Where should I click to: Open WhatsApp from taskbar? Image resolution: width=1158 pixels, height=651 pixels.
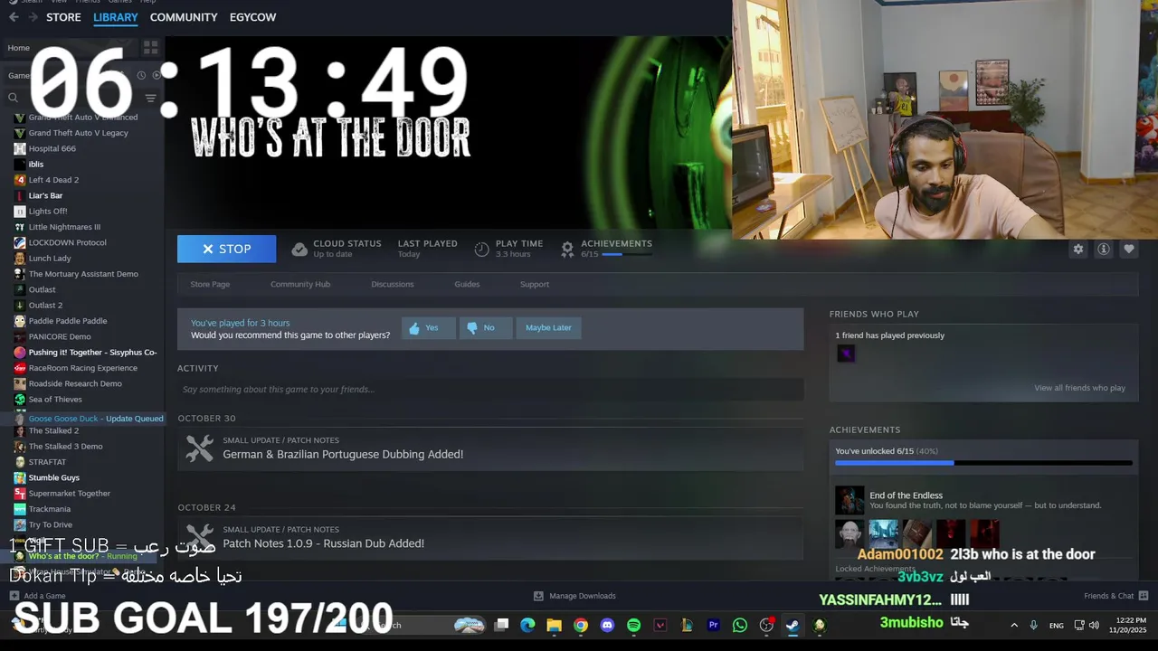(x=740, y=625)
